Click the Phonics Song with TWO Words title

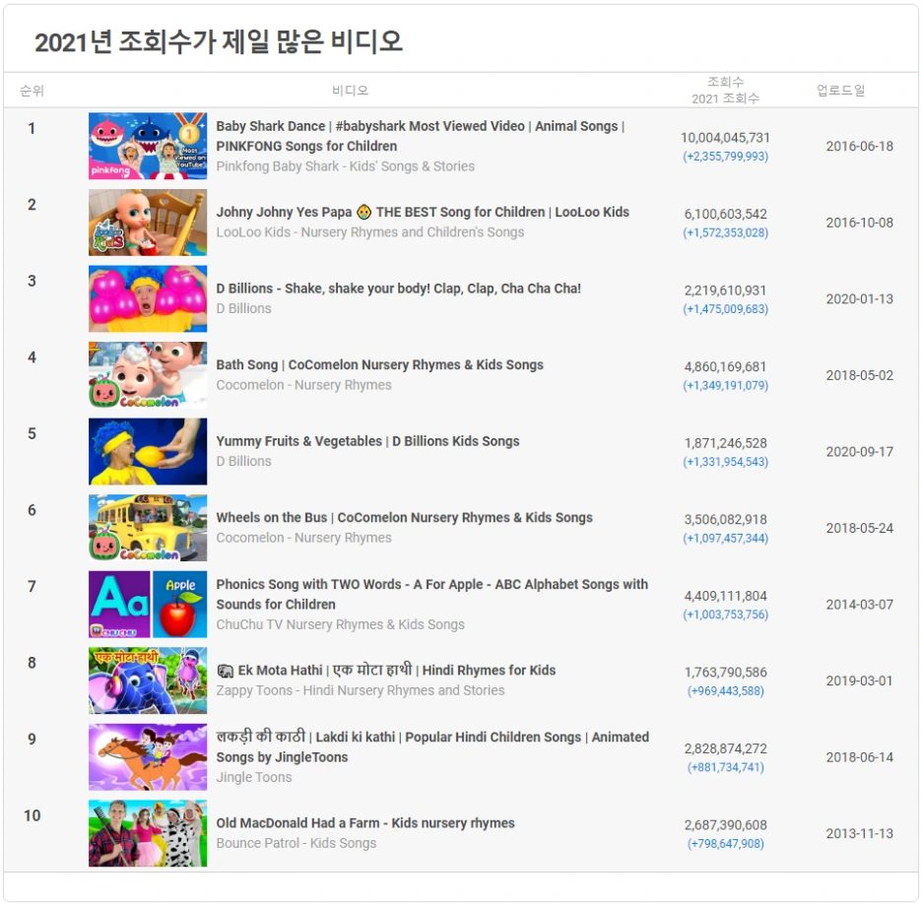(431, 595)
